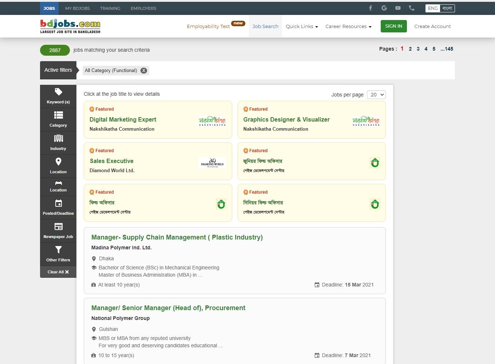Screen dimensions: 495x364
Task: Click Deadline 15 Mar 2021 text
Action: 348,285
